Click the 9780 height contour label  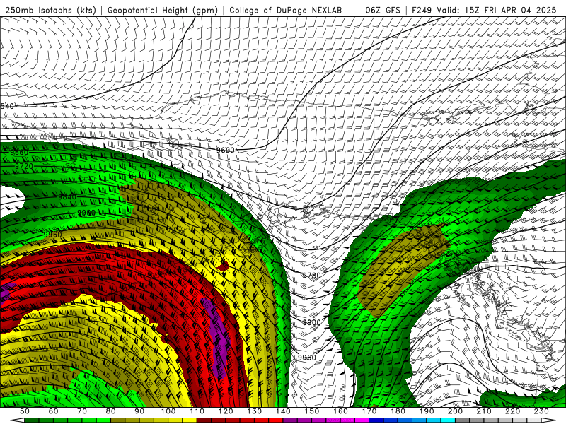(311, 276)
